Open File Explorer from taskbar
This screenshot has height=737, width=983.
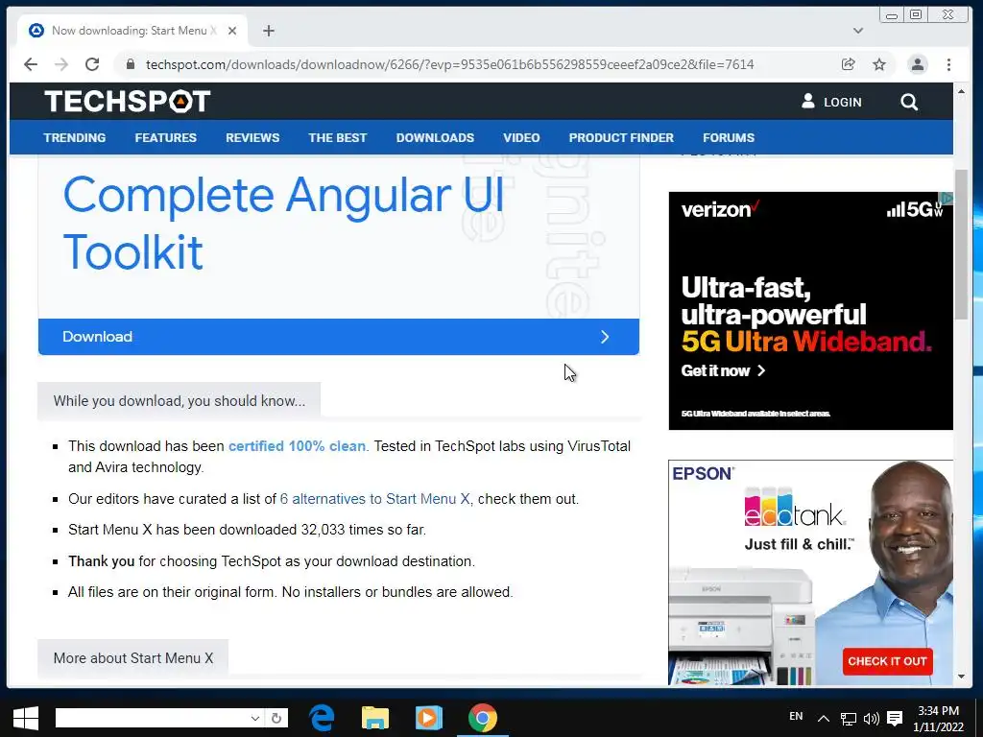point(375,718)
